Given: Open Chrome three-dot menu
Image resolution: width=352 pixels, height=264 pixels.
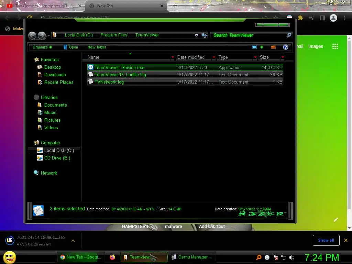Looking at the screenshot, I should click(344, 18).
